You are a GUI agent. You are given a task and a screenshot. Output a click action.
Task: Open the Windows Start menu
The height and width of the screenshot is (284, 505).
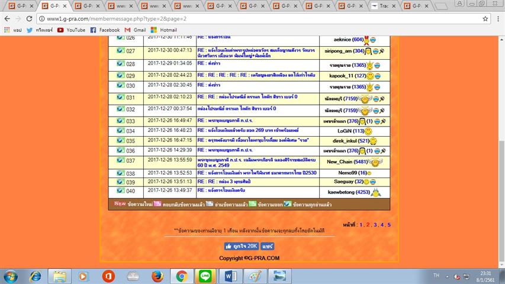(11, 276)
